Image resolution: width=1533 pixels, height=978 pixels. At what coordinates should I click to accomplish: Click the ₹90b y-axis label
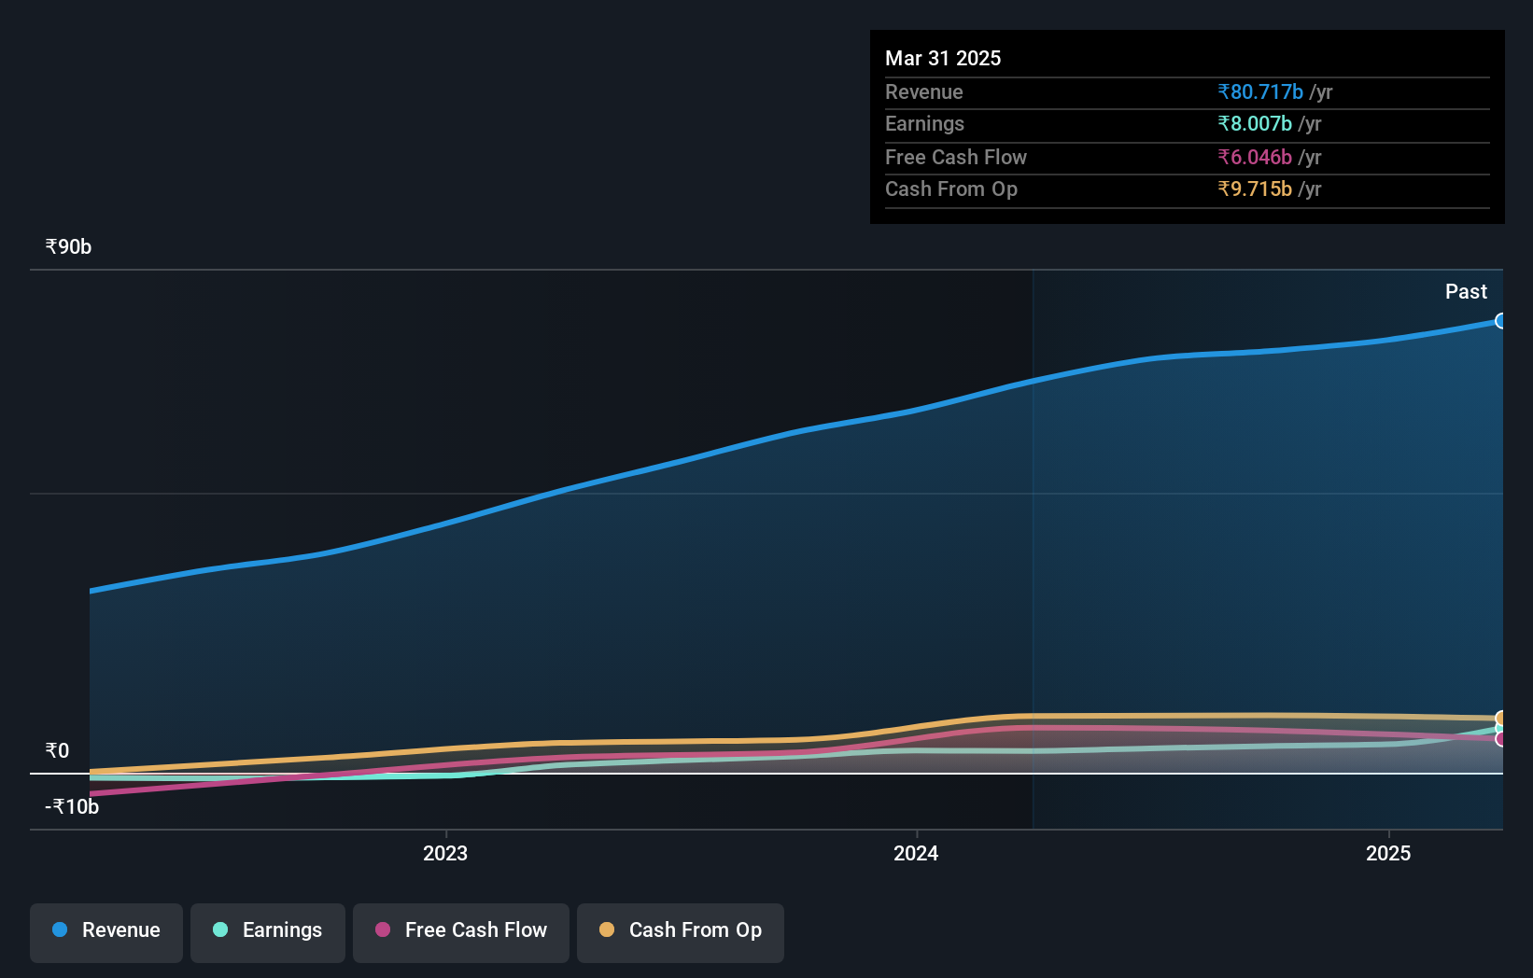click(x=69, y=247)
